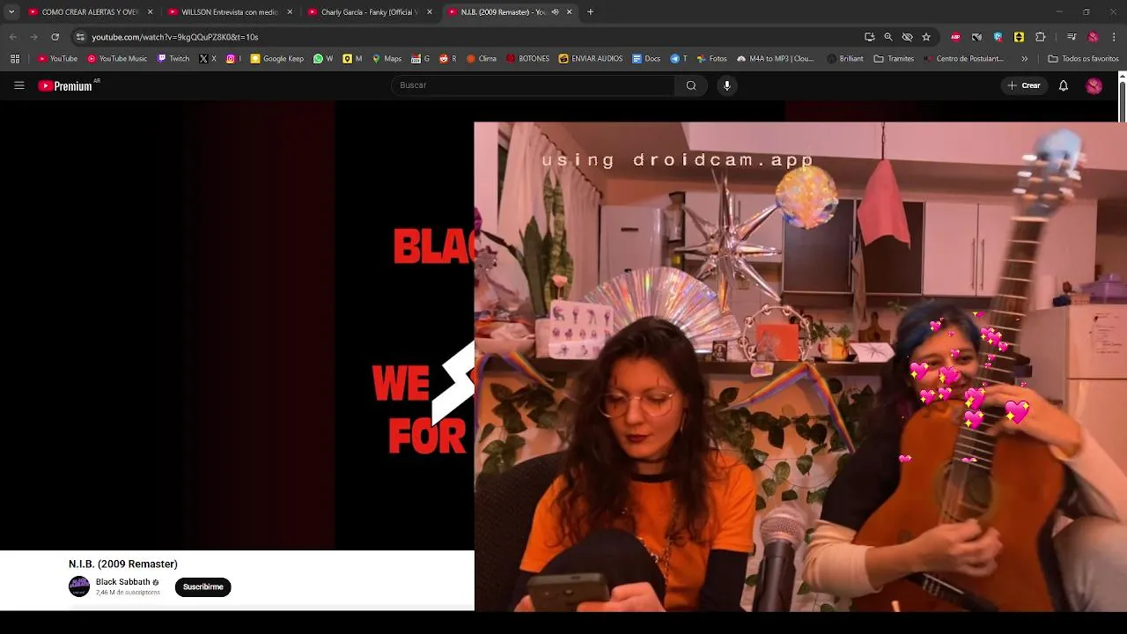The width and height of the screenshot is (1127, 634).
Task: Open YouTube bookmark in bookmarks bar
Action: click(57, 59)
